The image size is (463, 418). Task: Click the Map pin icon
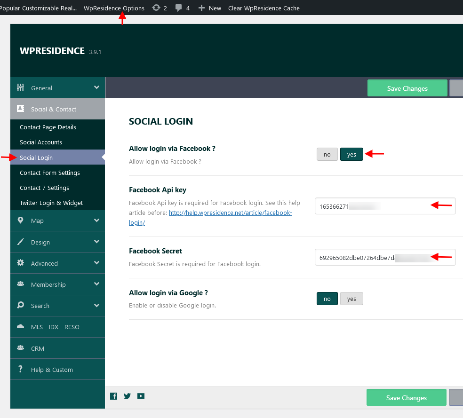20,221
